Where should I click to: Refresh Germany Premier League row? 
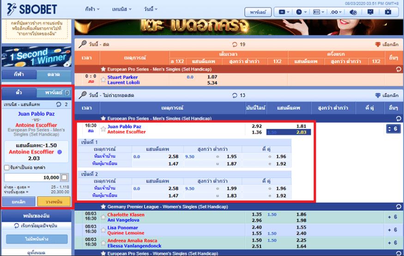[x=398, y=207]
